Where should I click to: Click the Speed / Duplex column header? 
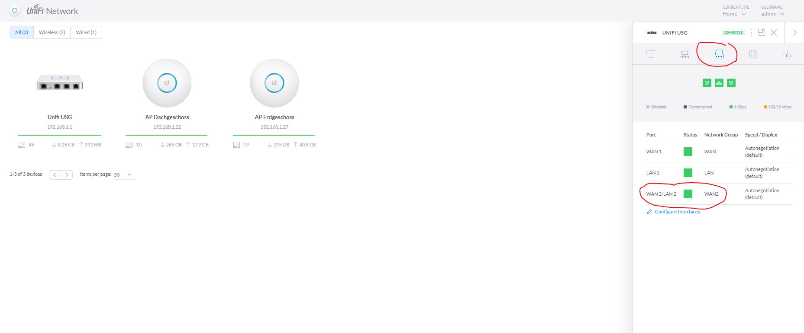(x=761, y=135)
